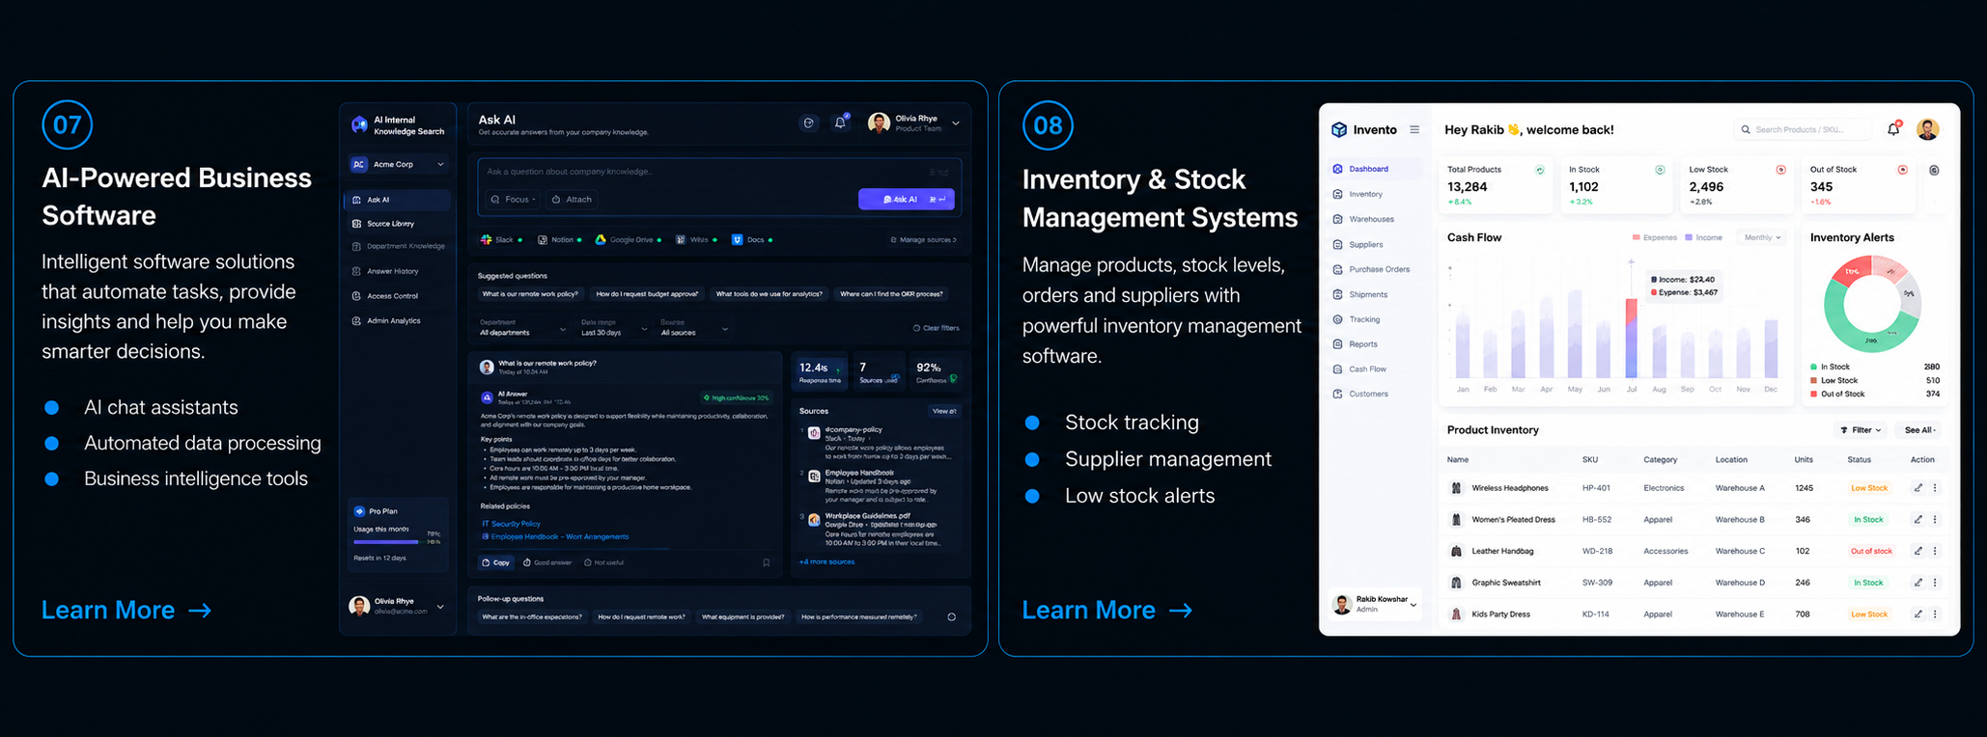1987x737 pixels.
Task: Click the Search Products / SKU field
Action: click(1803, 129)
